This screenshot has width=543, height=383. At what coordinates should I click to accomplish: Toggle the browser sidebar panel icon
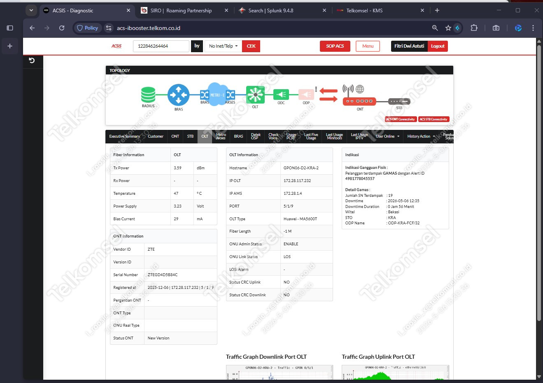point(10,28)
